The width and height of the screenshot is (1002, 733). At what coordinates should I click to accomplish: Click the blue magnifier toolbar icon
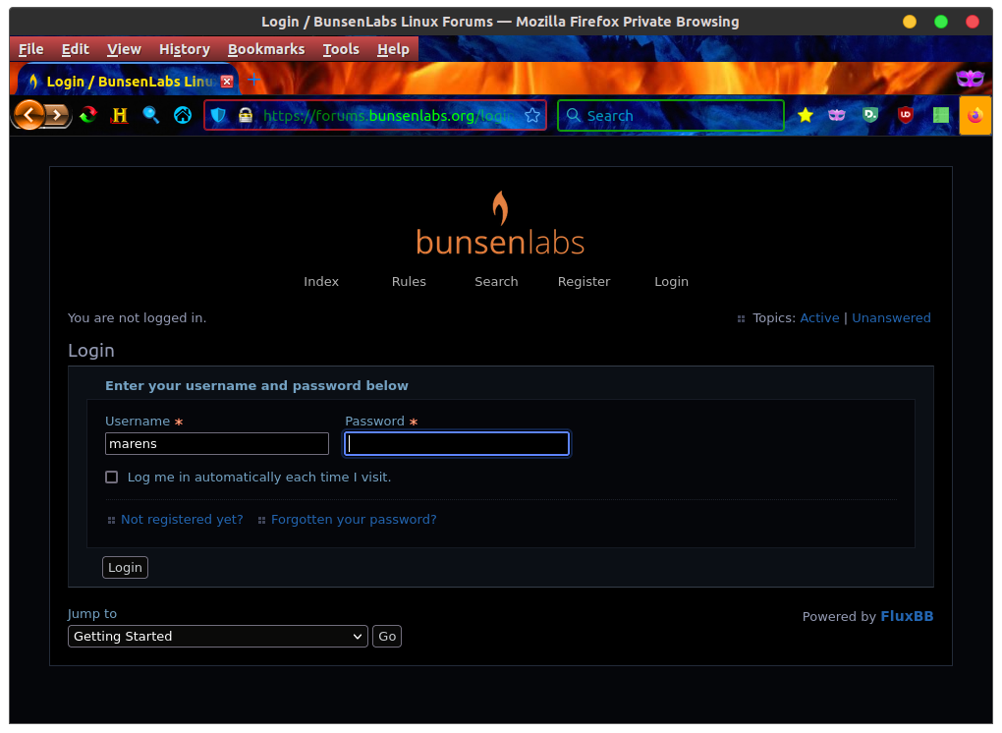[151, 115]
